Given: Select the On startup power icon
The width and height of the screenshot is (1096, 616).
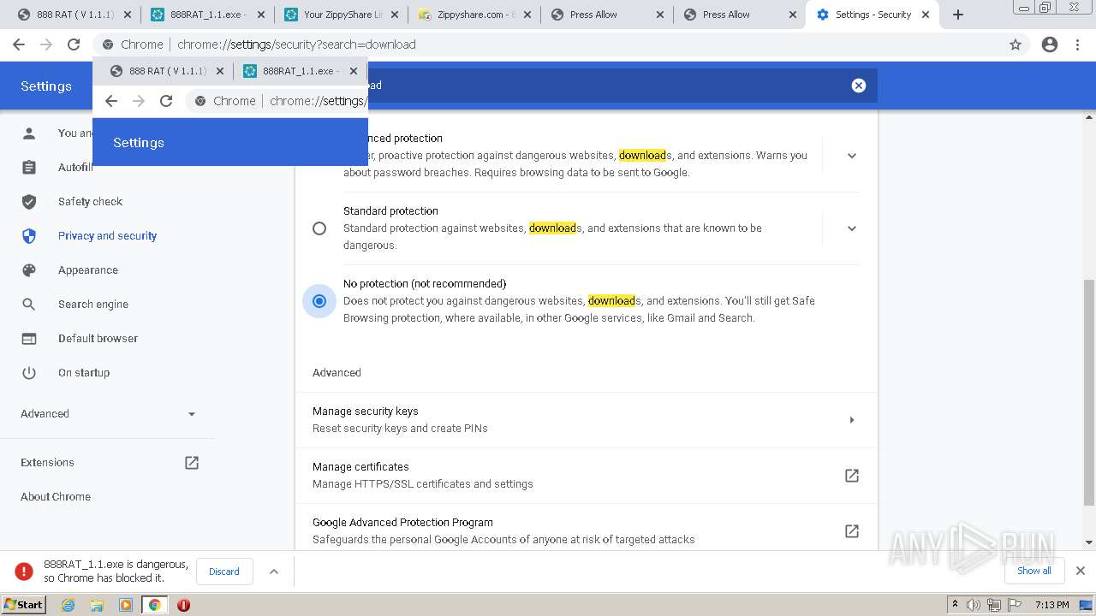Looking at the screenshot, I should (29, 372).
